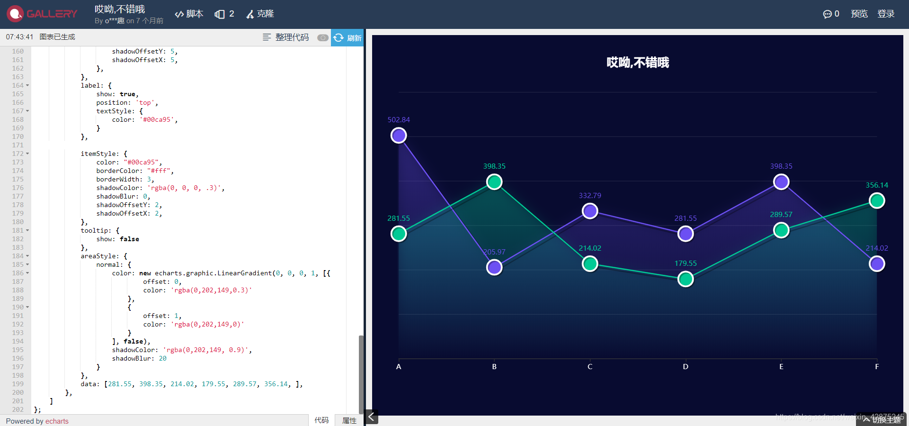This screenshot has height=426, width=909.
Task: Click the code editor vertical scrollbar thumb
Action: coord(361,374)
